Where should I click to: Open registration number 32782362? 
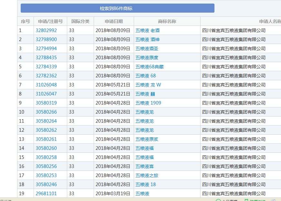(x=46, y=76)
